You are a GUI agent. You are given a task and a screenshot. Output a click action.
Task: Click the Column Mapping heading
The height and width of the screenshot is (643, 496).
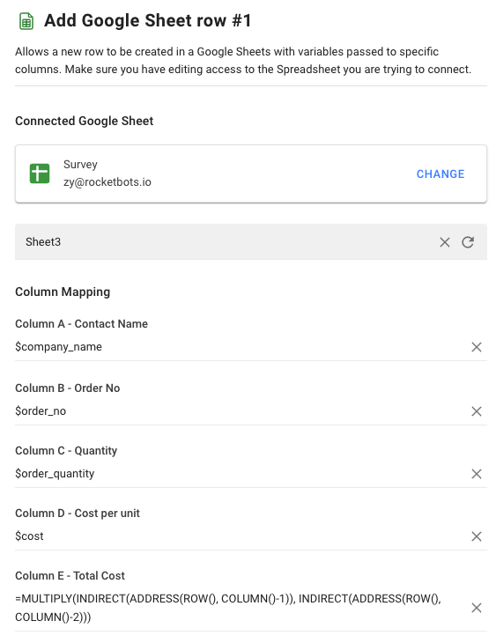(63, 292)
